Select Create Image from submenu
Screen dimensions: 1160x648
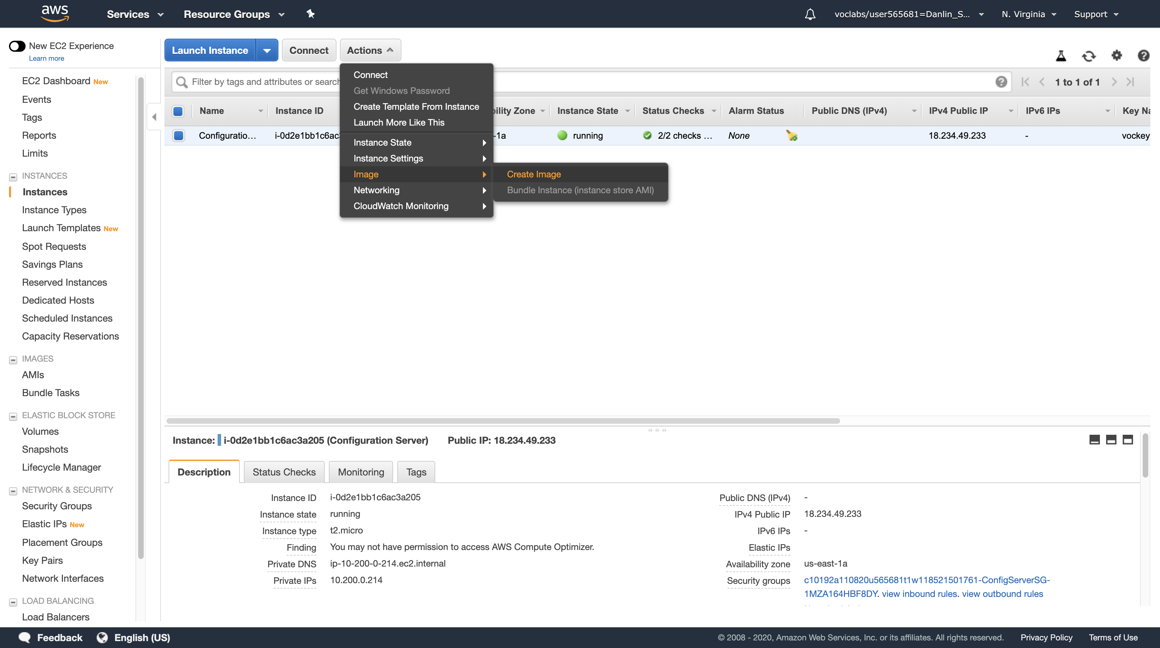(x=534, y=175)
